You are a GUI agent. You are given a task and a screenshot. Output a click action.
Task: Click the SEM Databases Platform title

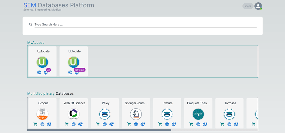point(59,5)
